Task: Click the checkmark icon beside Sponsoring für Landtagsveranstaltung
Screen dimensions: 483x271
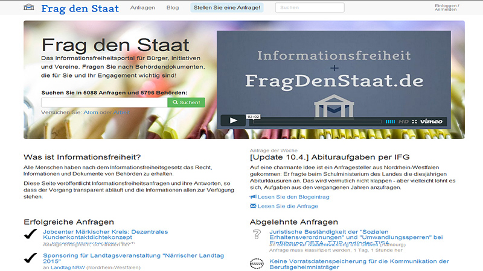Action: pyautogui.click(x=30, y=258)
